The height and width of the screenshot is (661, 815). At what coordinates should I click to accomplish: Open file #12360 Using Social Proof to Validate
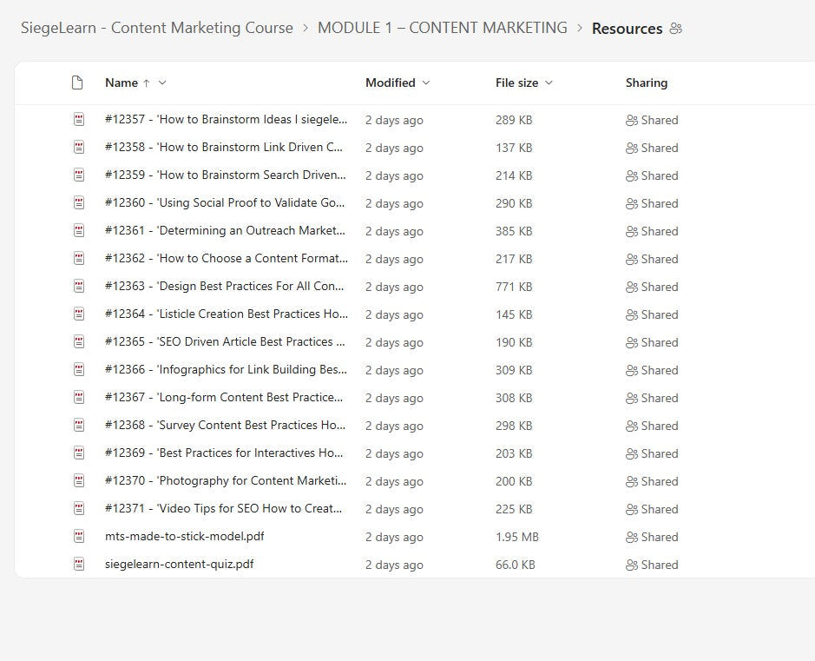pos(225,203)
